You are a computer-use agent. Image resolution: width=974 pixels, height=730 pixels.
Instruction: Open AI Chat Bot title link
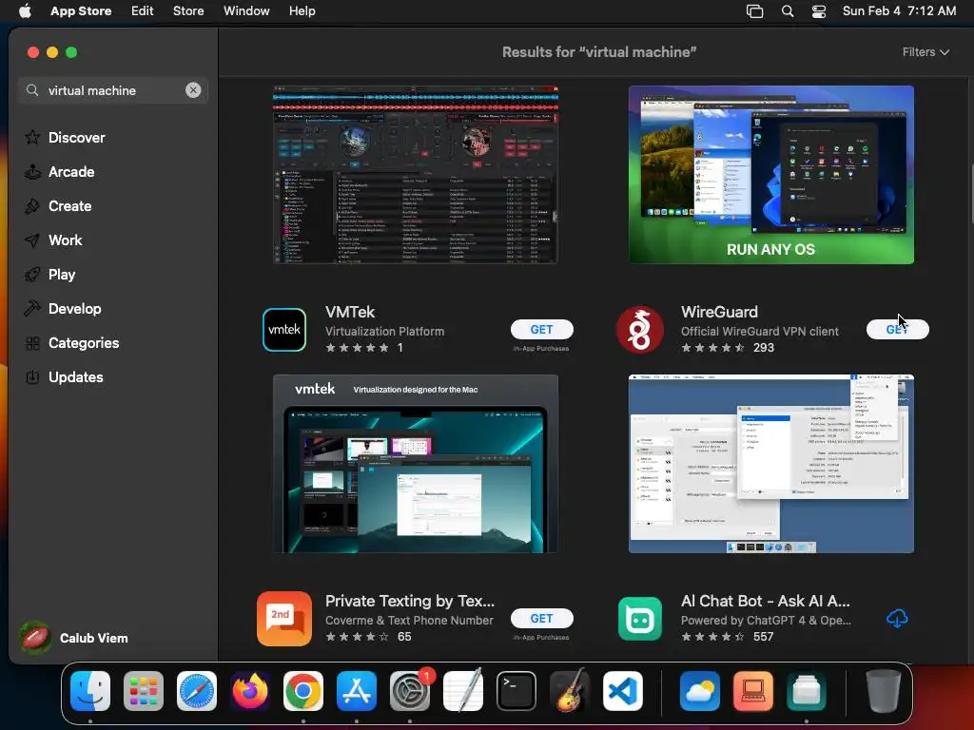coord(766,601)
